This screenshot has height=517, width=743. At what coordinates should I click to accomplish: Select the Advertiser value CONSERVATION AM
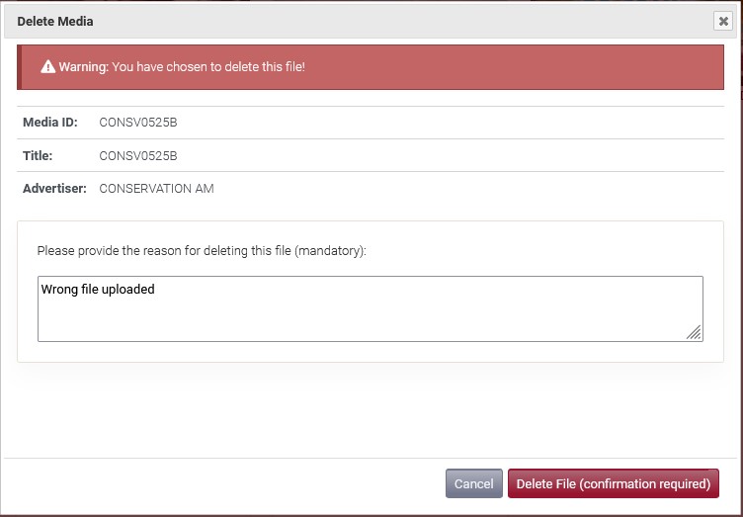click(x=156, y=189)
